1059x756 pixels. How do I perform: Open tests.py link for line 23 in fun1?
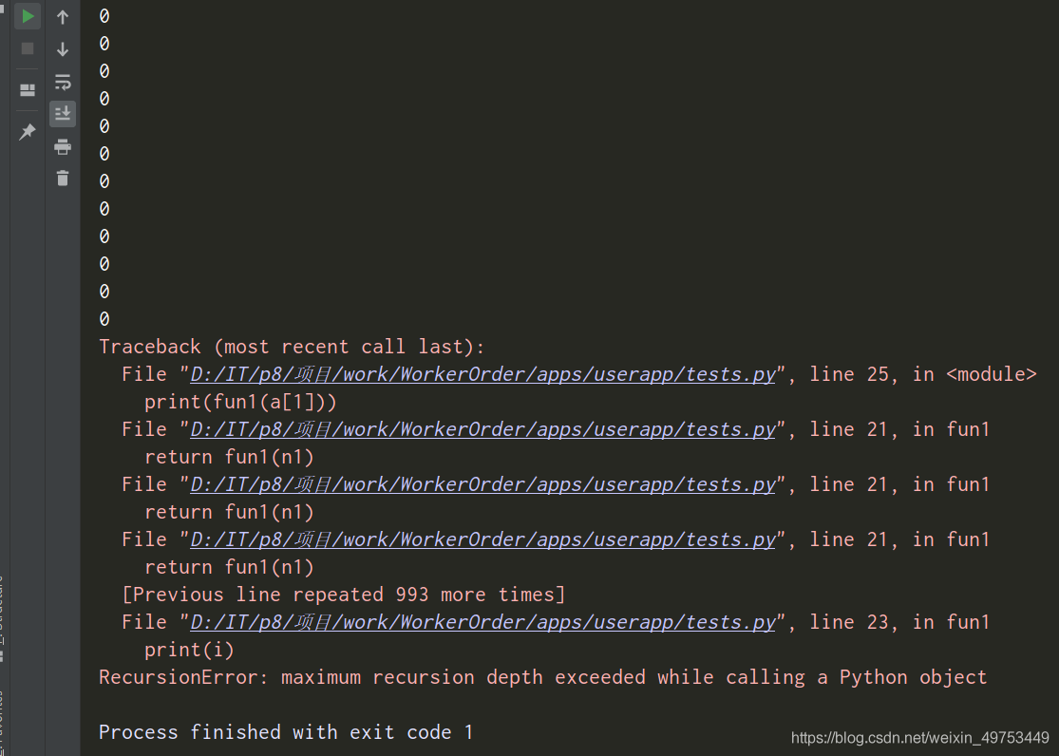tap(483, 622)
